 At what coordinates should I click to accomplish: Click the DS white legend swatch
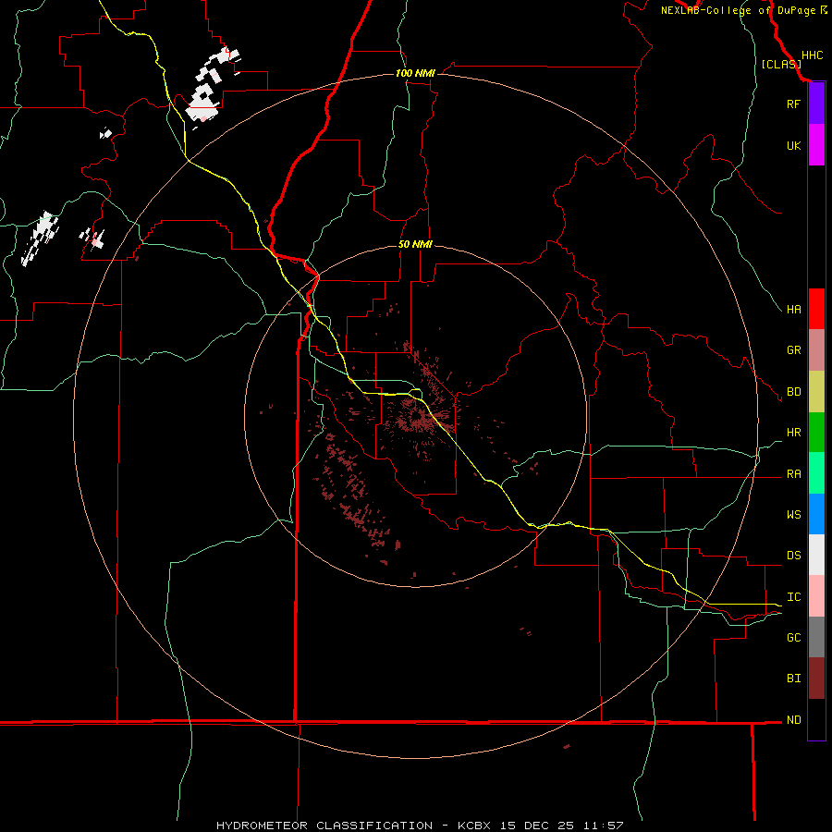click(x=816, y=555)
